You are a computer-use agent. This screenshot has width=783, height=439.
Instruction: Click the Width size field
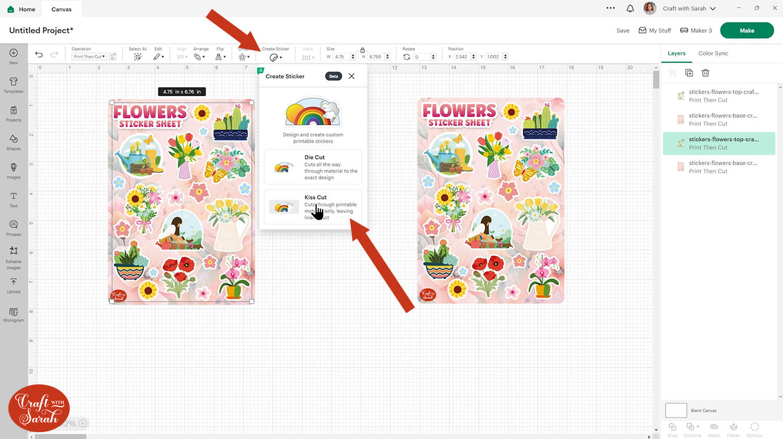[342, 57]
